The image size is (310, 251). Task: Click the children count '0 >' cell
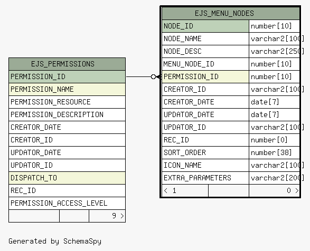point(275,190)
